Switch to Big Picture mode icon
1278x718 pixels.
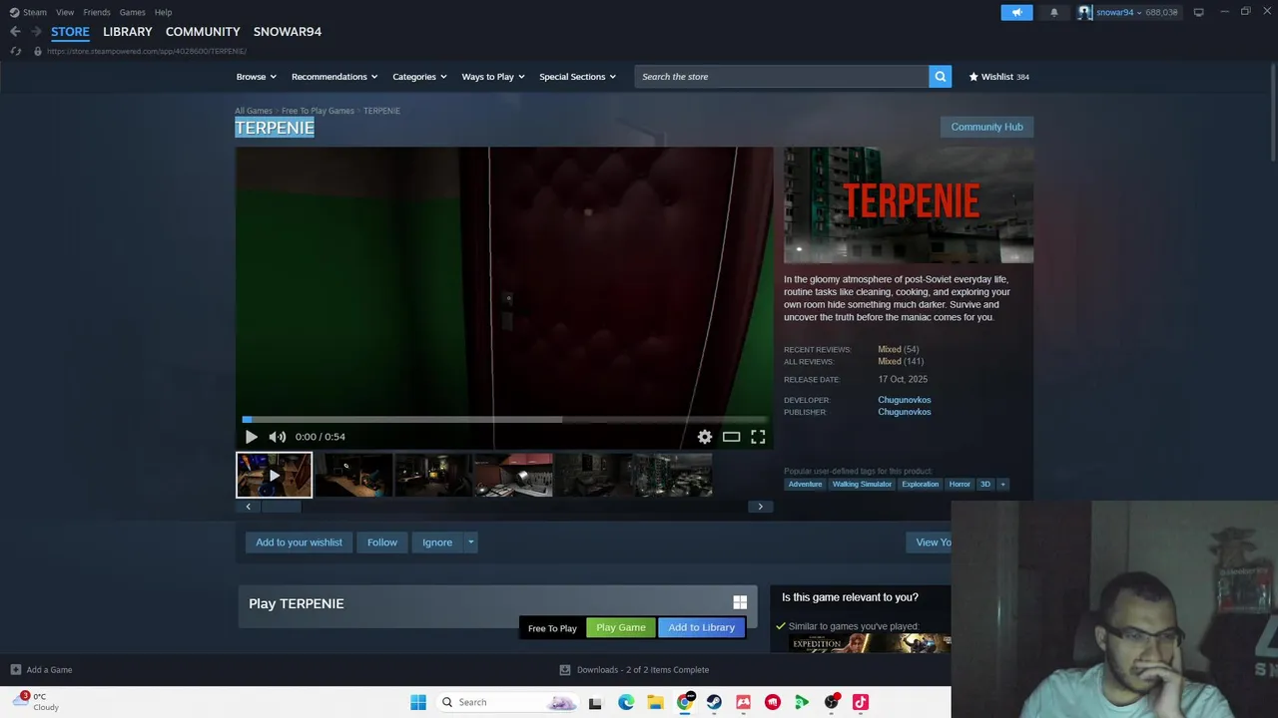[x=1198, y=12]
